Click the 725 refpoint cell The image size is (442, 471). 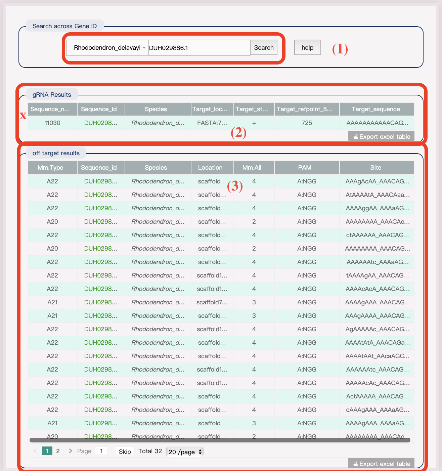tap(307, 123)
